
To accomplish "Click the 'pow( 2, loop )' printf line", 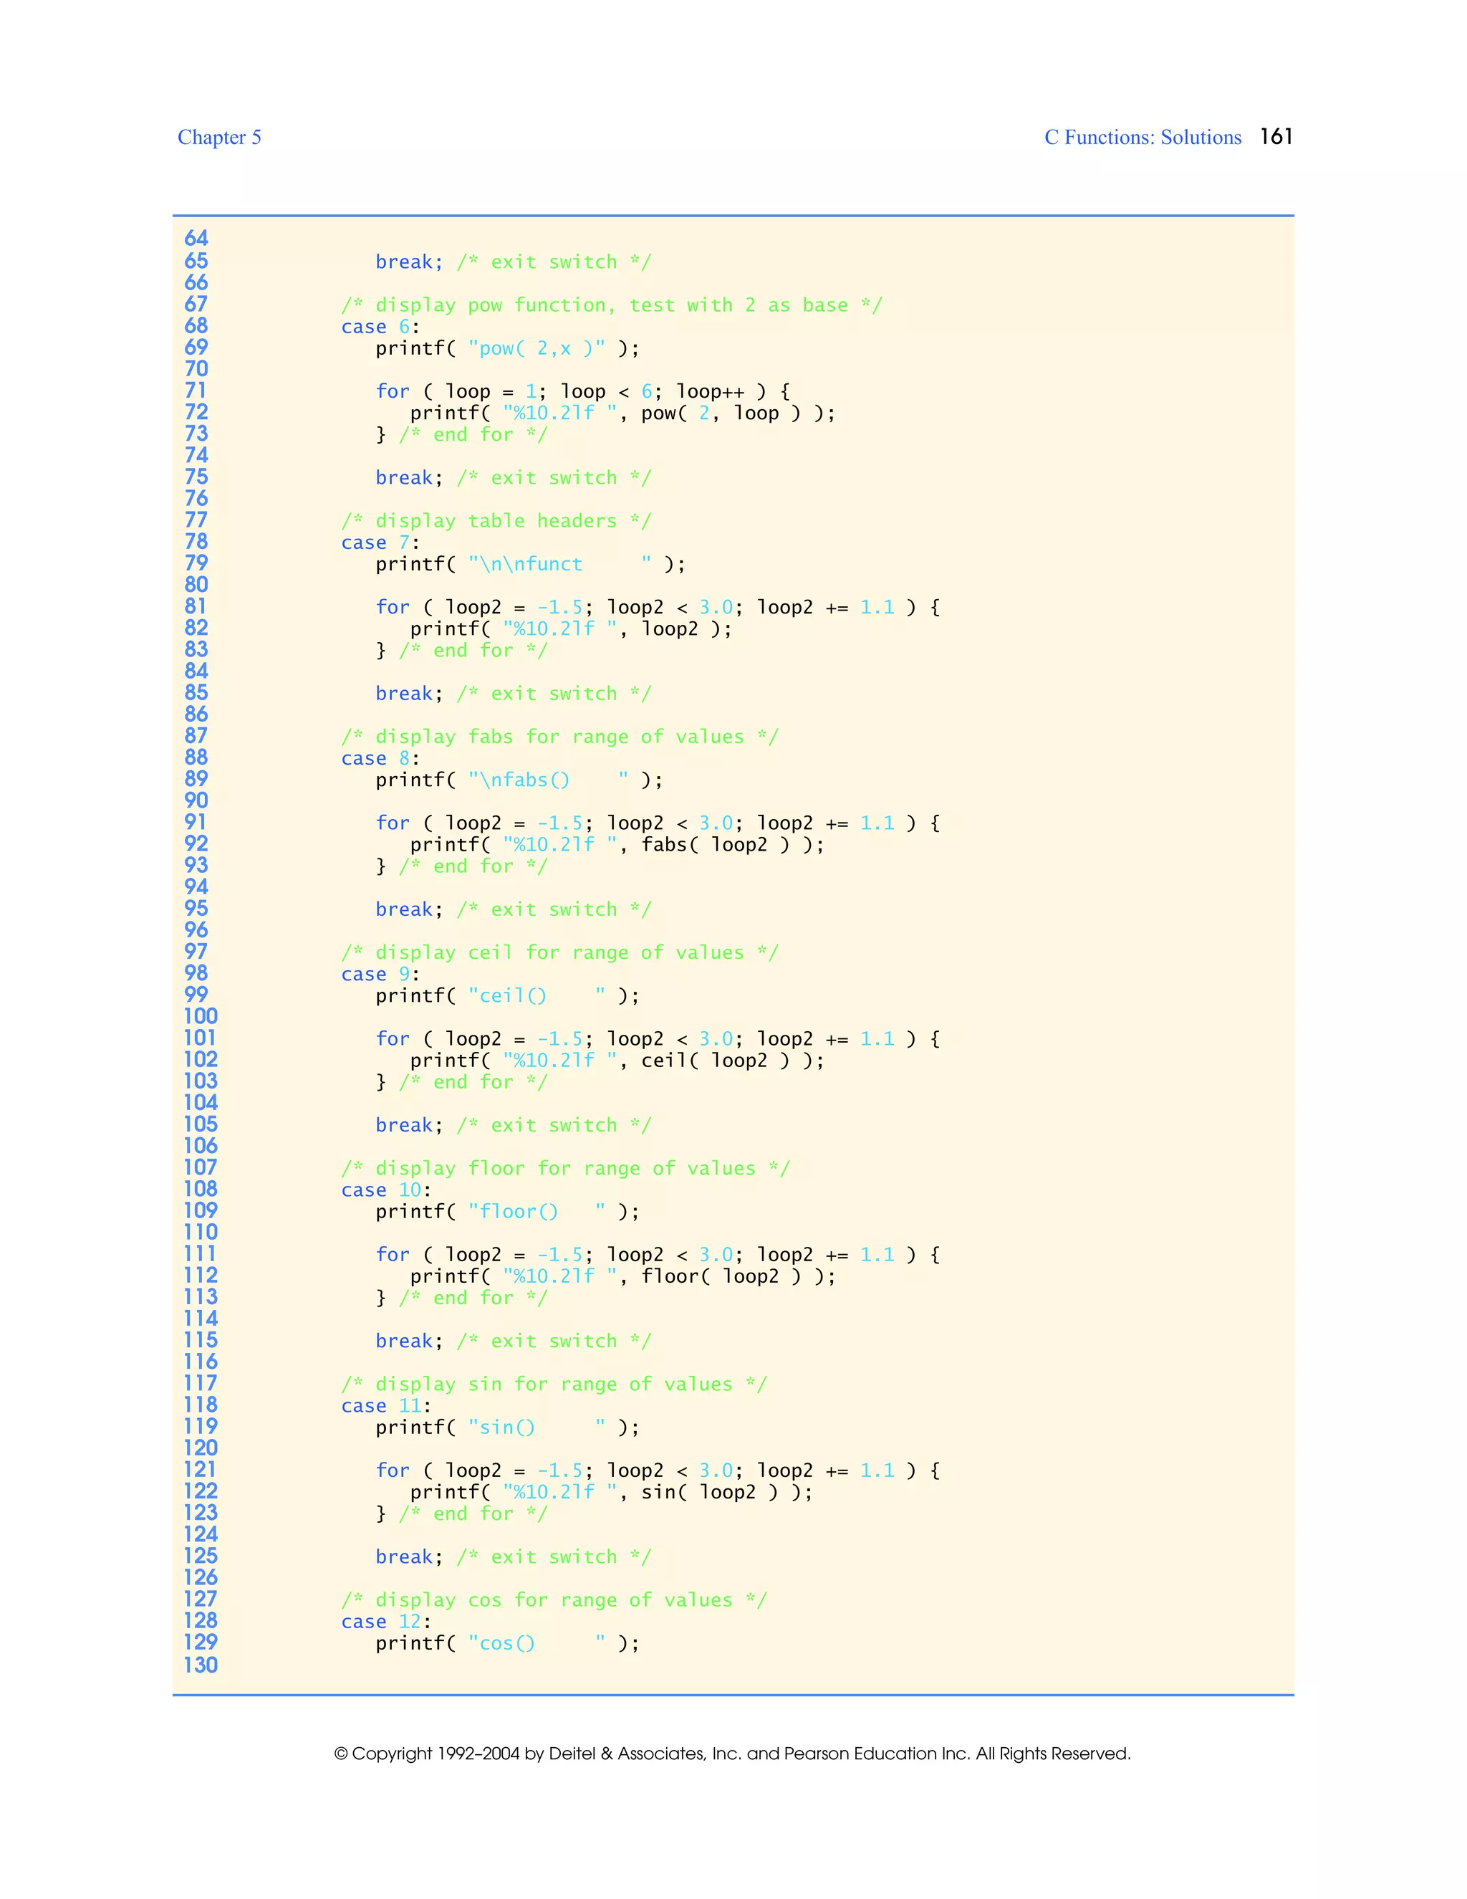I will click(622, 413).
